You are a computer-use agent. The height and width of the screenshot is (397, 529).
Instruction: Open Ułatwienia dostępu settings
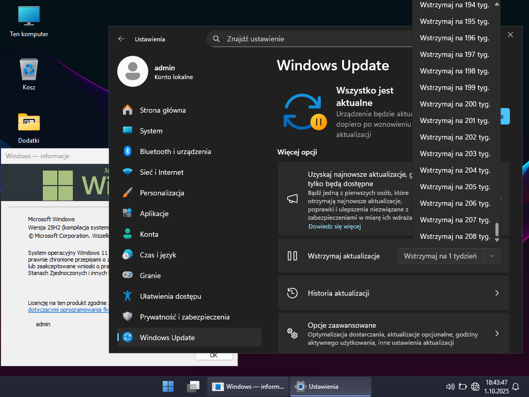click(x=170, y=296)
